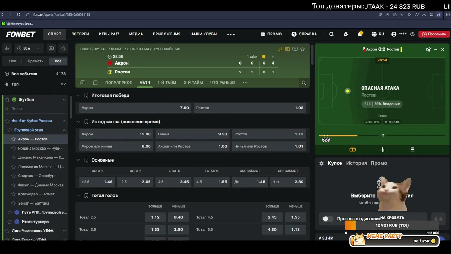Select the Live filter tab
Viewport: 451px width, 254px height.
[x=12, y=61]
